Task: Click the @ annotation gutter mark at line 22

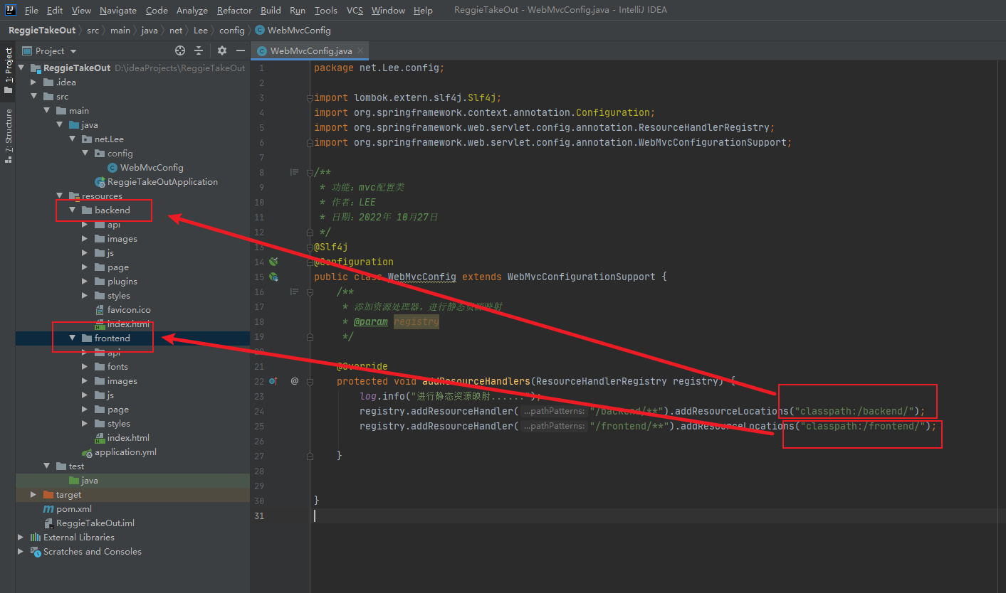Action: pyautogui.click(x=295, y=381)
